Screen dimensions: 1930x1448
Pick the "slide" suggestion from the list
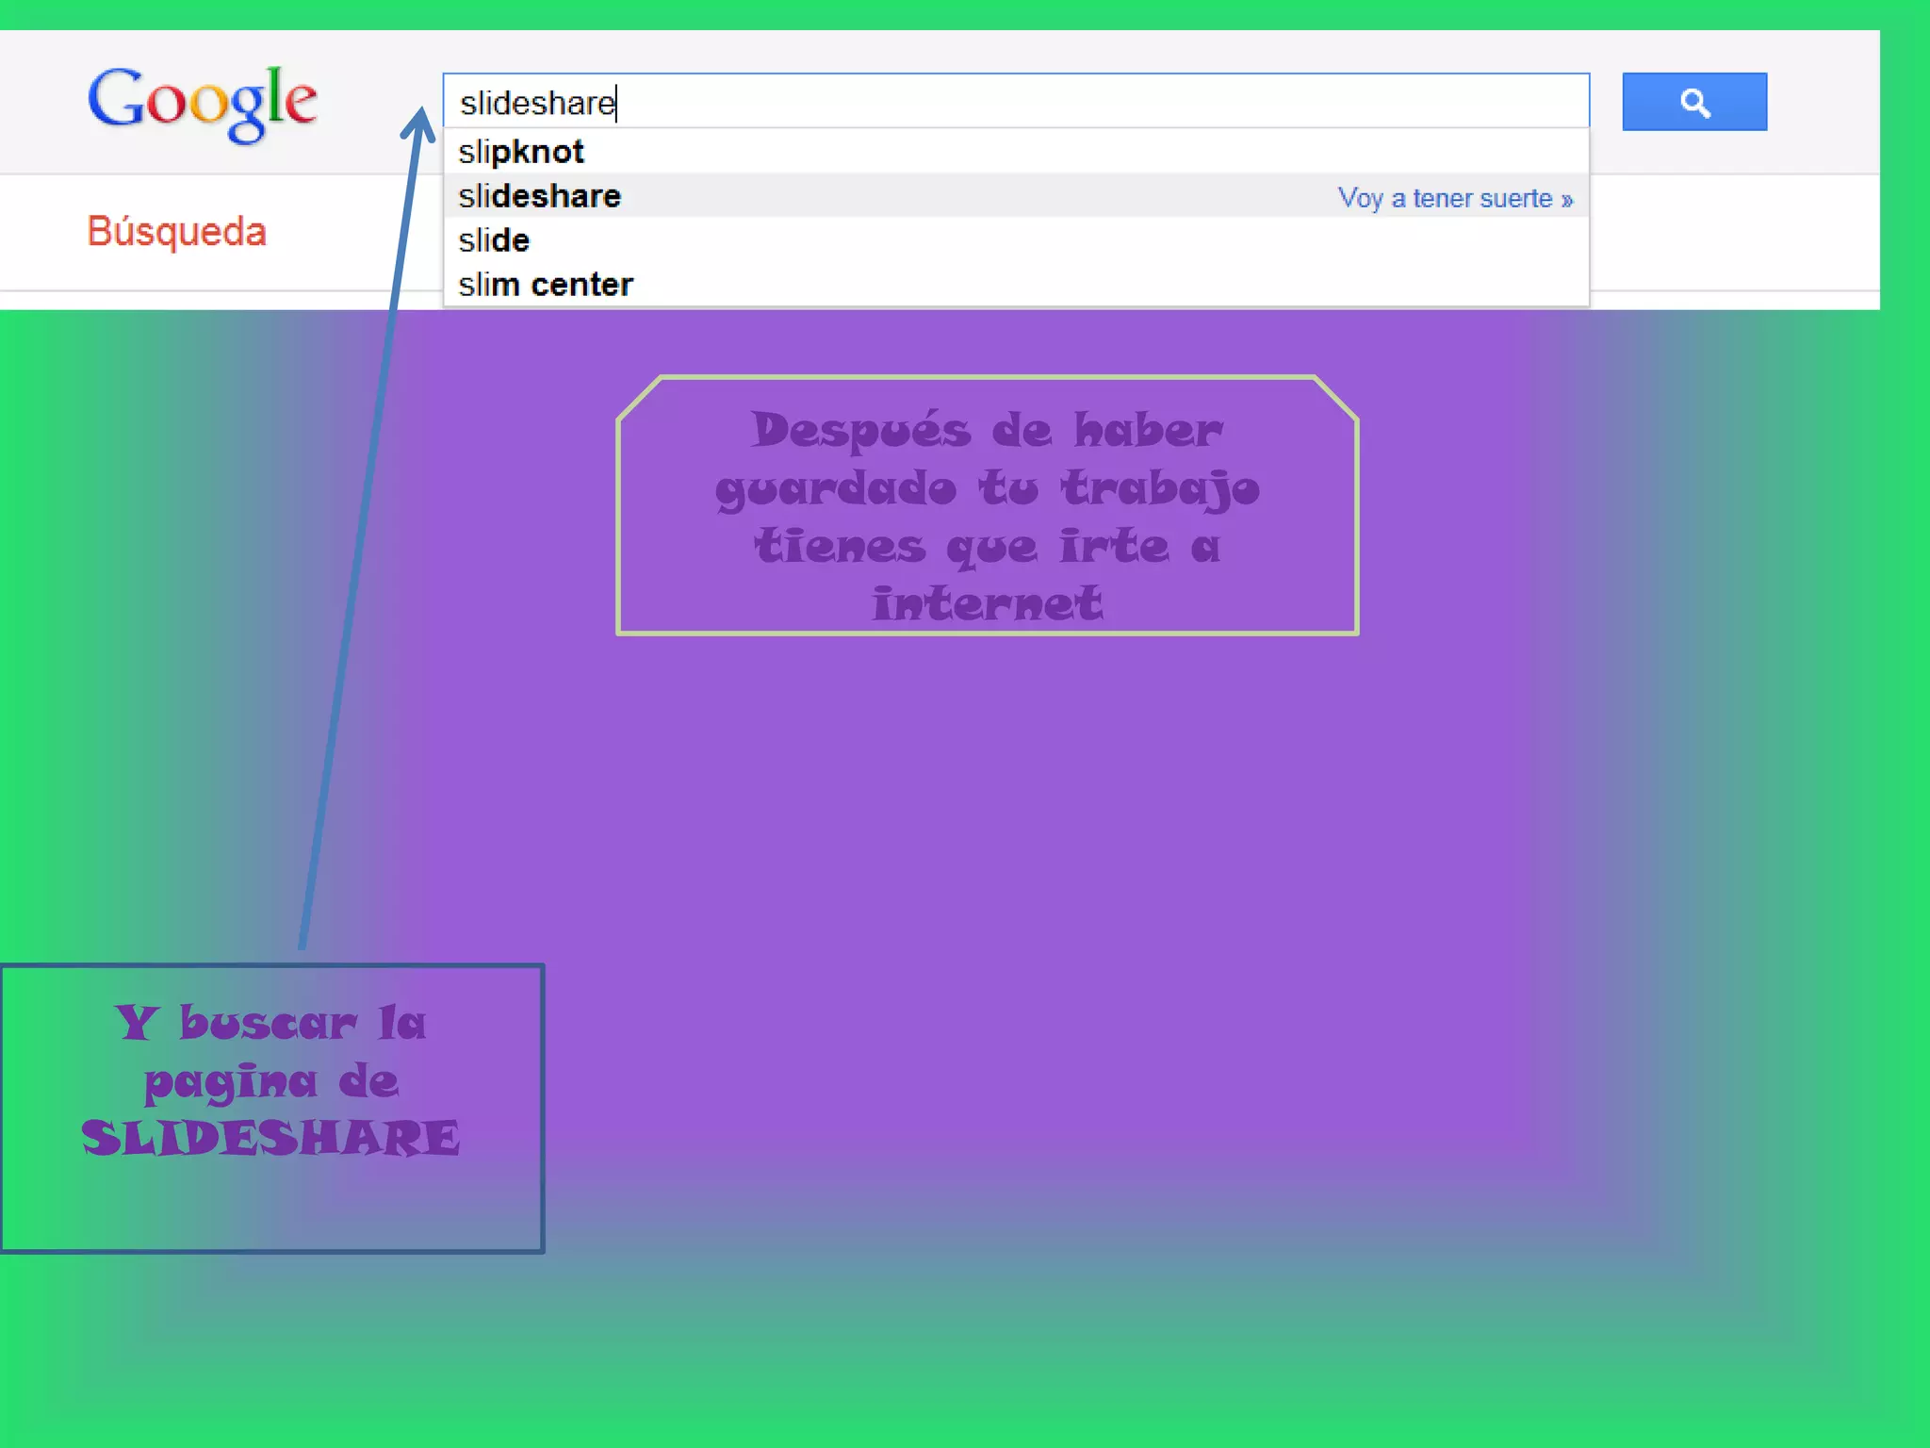[x=494, y=240]
